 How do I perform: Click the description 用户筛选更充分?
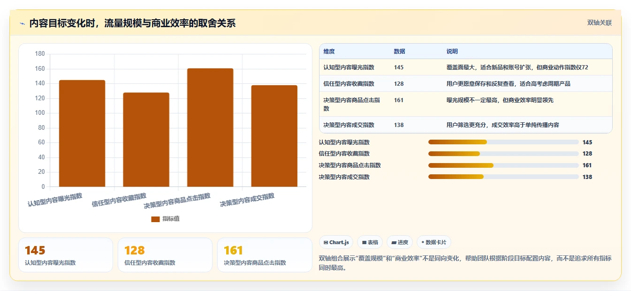click(x=503, y=125)
